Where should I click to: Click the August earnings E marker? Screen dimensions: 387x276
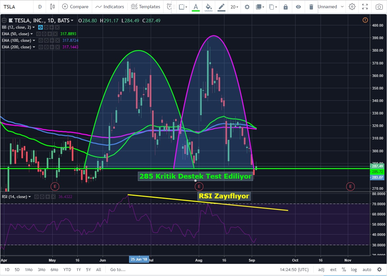coord(199,187)
